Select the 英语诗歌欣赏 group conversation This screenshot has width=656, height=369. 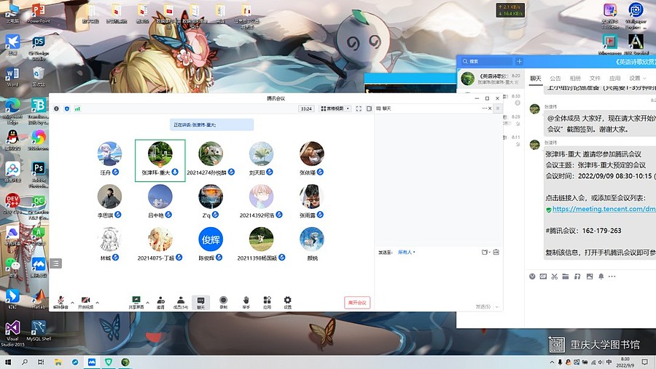tap(491, 79)
